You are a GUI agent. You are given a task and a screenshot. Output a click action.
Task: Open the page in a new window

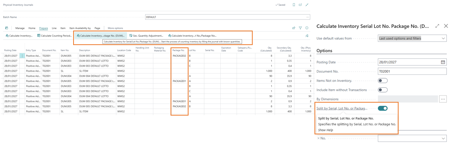(300, 5)
